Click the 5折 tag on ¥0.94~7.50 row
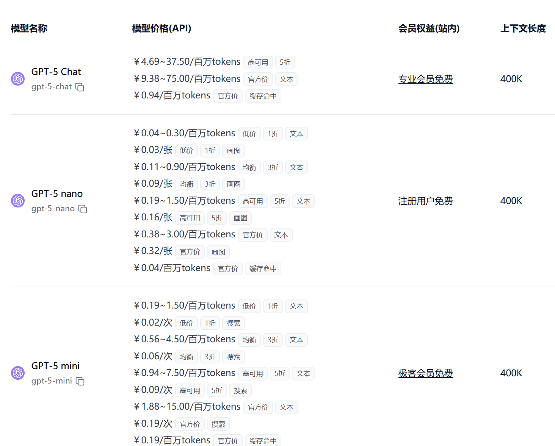Viewport: 555px width, 446px height. pos(280,374)
